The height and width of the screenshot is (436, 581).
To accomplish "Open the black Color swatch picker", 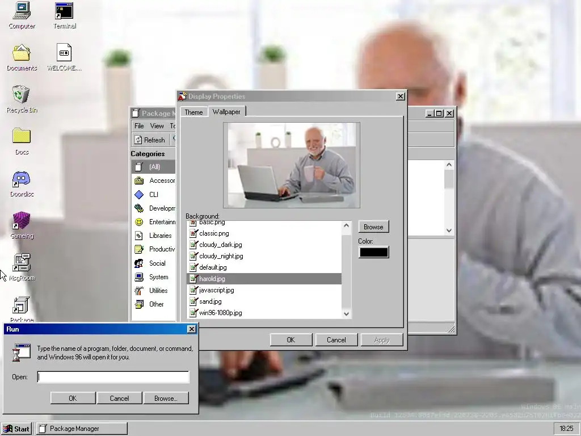I will 373,252.
